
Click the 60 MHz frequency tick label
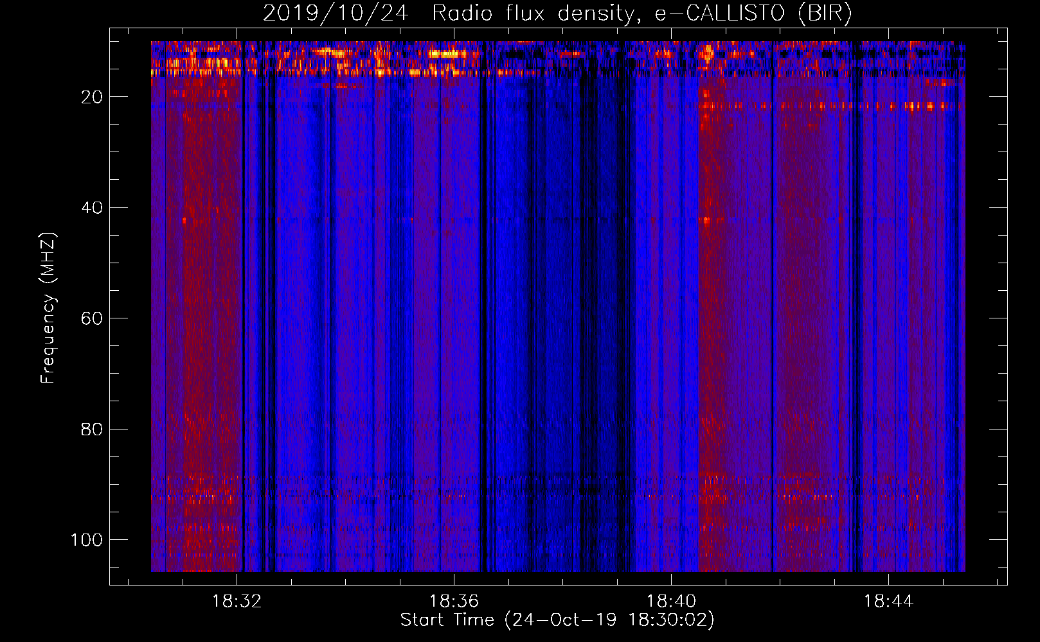point(92,318)
